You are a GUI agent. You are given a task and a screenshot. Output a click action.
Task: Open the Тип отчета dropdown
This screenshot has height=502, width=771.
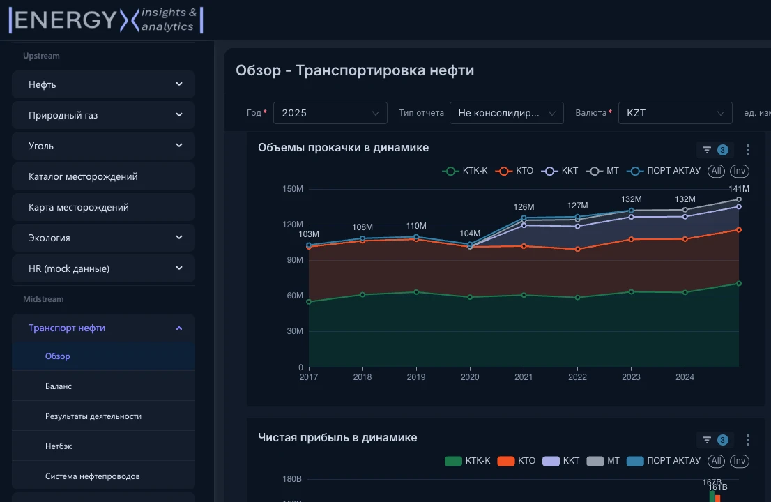(x=507, y=113)
